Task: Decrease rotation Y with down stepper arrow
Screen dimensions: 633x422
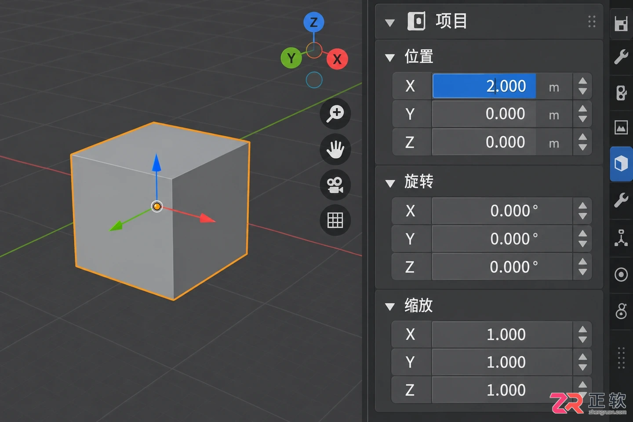Action: [x=582, y=244]
